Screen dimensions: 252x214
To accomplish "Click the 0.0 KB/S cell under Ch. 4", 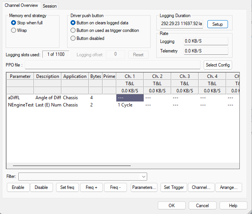I will point(212,91).
